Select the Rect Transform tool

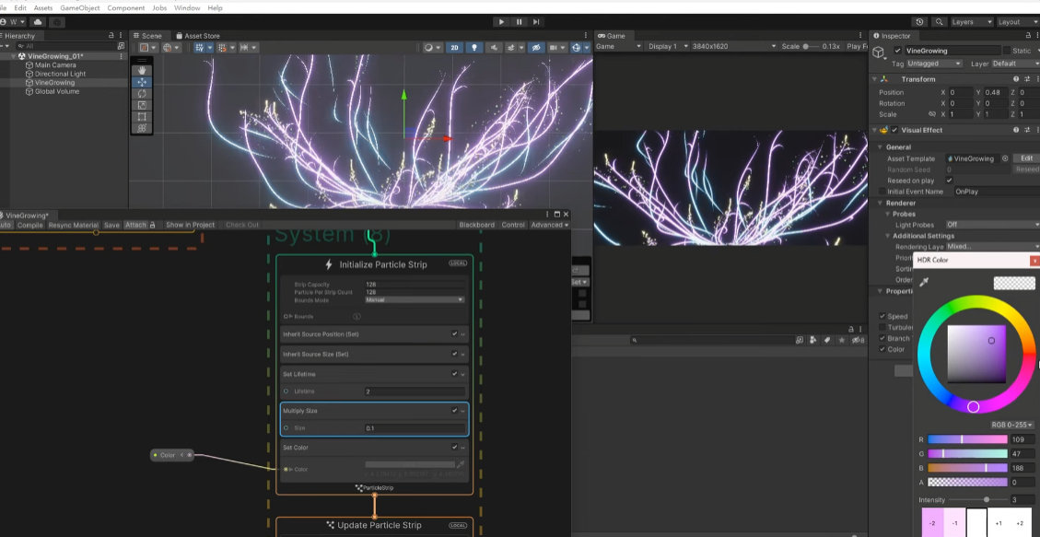142,117
